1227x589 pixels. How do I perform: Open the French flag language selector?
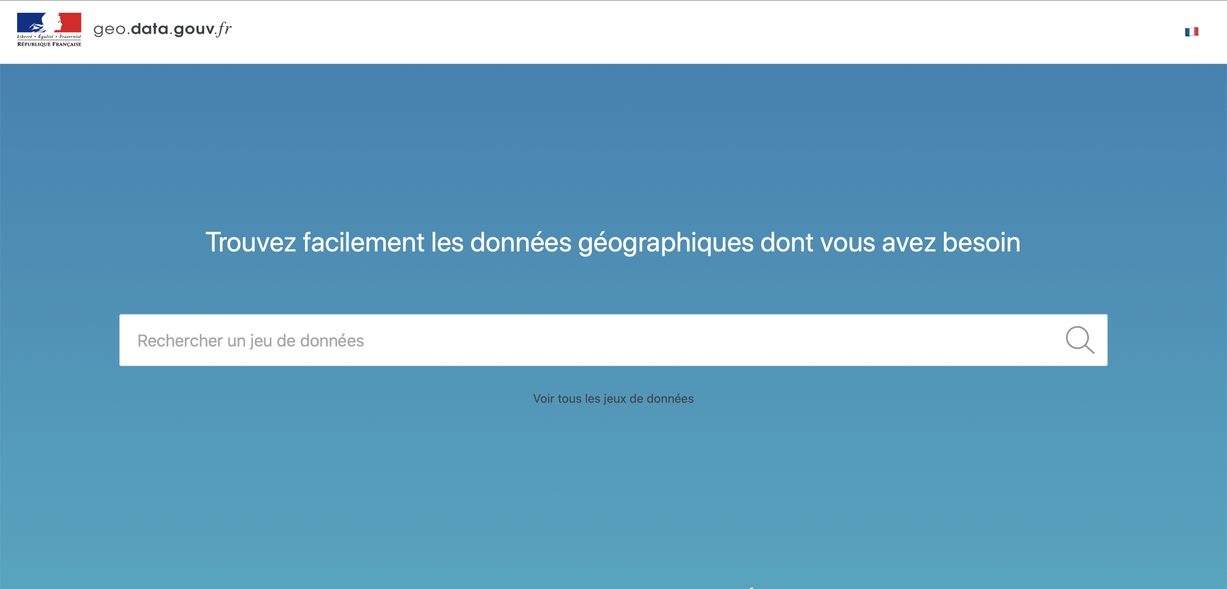(x=1191, y=32)
